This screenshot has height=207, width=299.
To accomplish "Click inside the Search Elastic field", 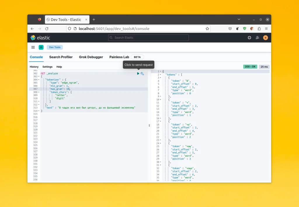I will coord(148,38).
